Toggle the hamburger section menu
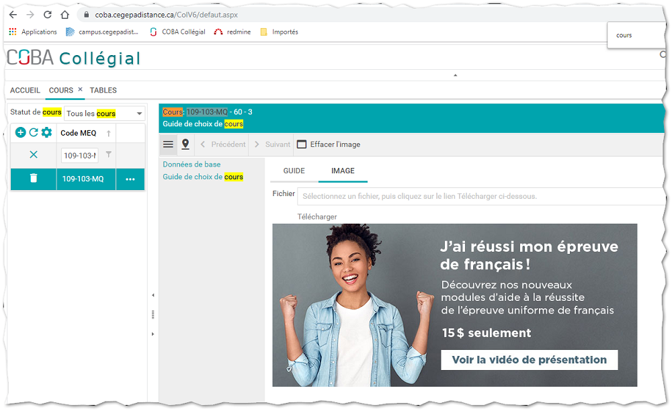Screen dimensions: 672x411 tap(169, 144)
